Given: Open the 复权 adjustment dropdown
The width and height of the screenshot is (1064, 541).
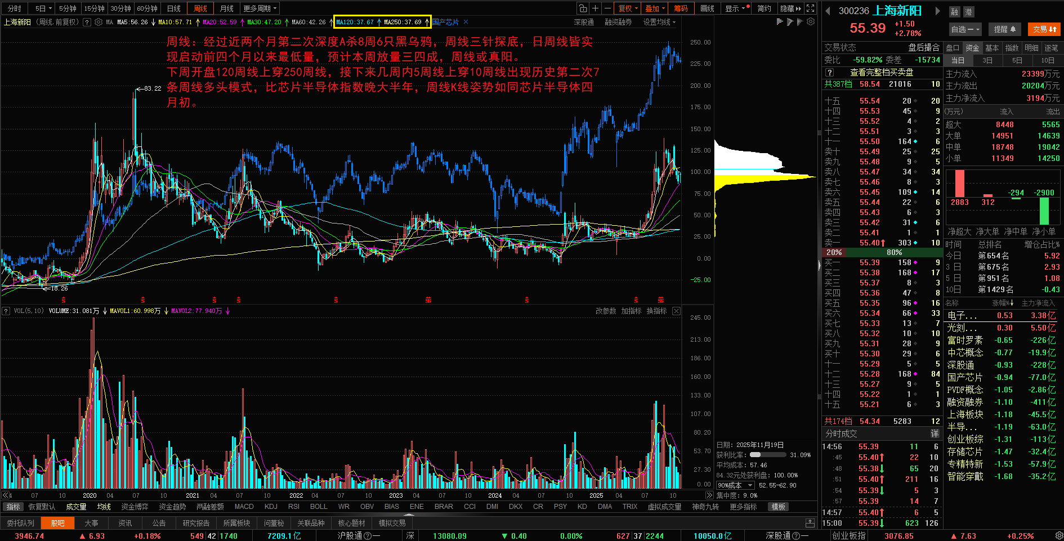Looking at the screenshot, I should click(628, 8).
